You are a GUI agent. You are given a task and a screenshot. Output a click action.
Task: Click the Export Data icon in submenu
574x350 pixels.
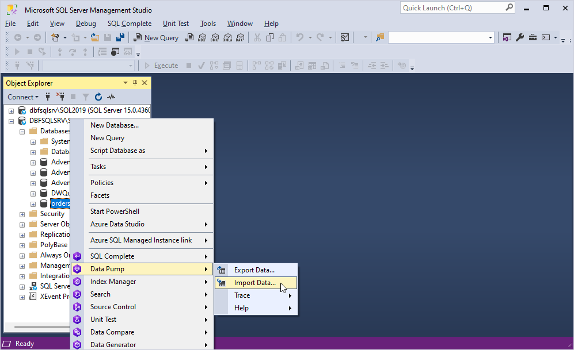221,270
